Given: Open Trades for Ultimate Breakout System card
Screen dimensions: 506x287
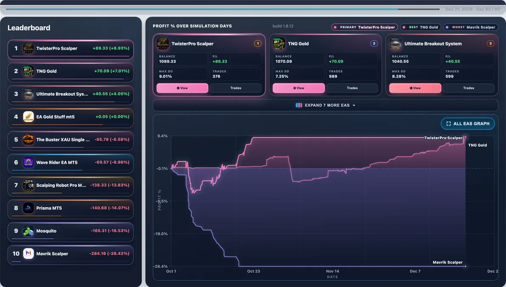Looking at the screenshot, I should point(469,88).
